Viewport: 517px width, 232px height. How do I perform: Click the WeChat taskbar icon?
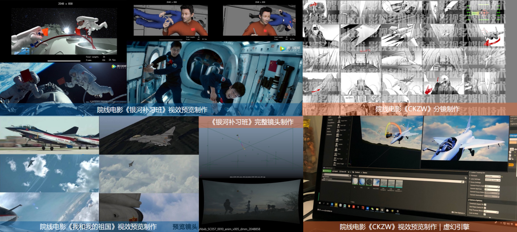[372, 209]
